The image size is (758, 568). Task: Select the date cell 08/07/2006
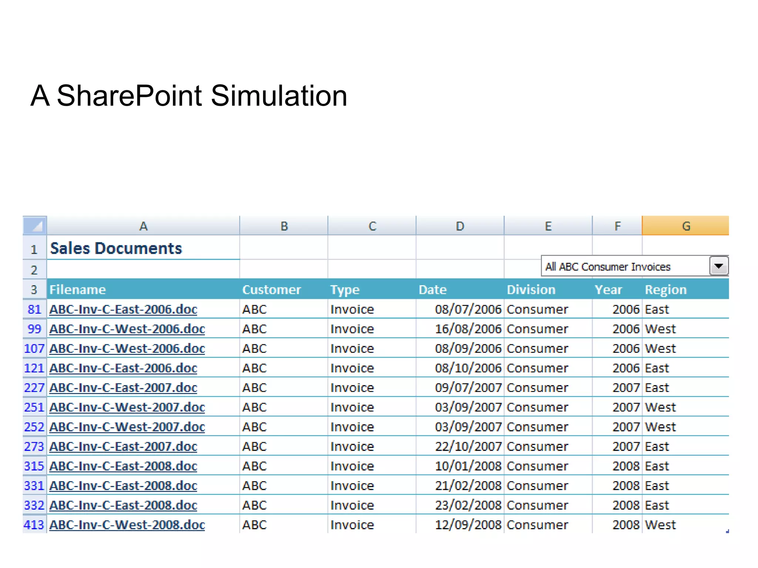click(x=460, y=309)
